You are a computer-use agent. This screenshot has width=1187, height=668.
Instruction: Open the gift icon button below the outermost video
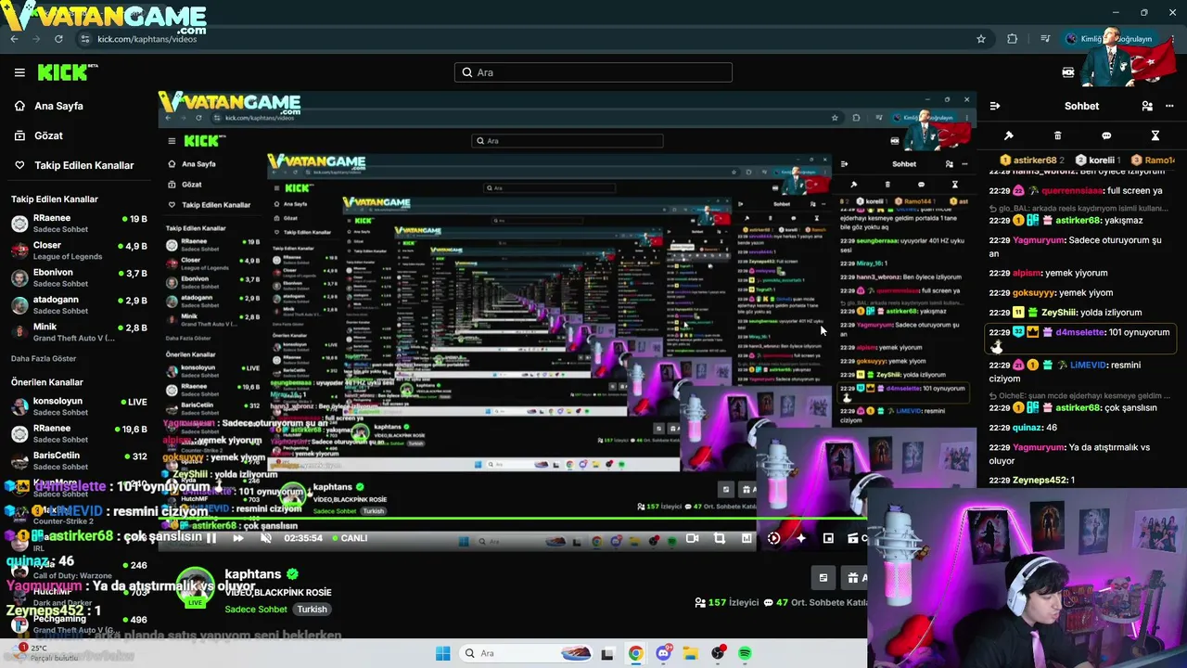[x=854, y=578]
